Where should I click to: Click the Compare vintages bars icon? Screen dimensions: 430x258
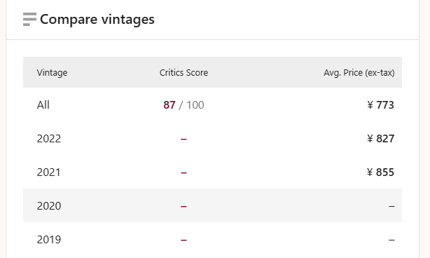pos(29,19)
